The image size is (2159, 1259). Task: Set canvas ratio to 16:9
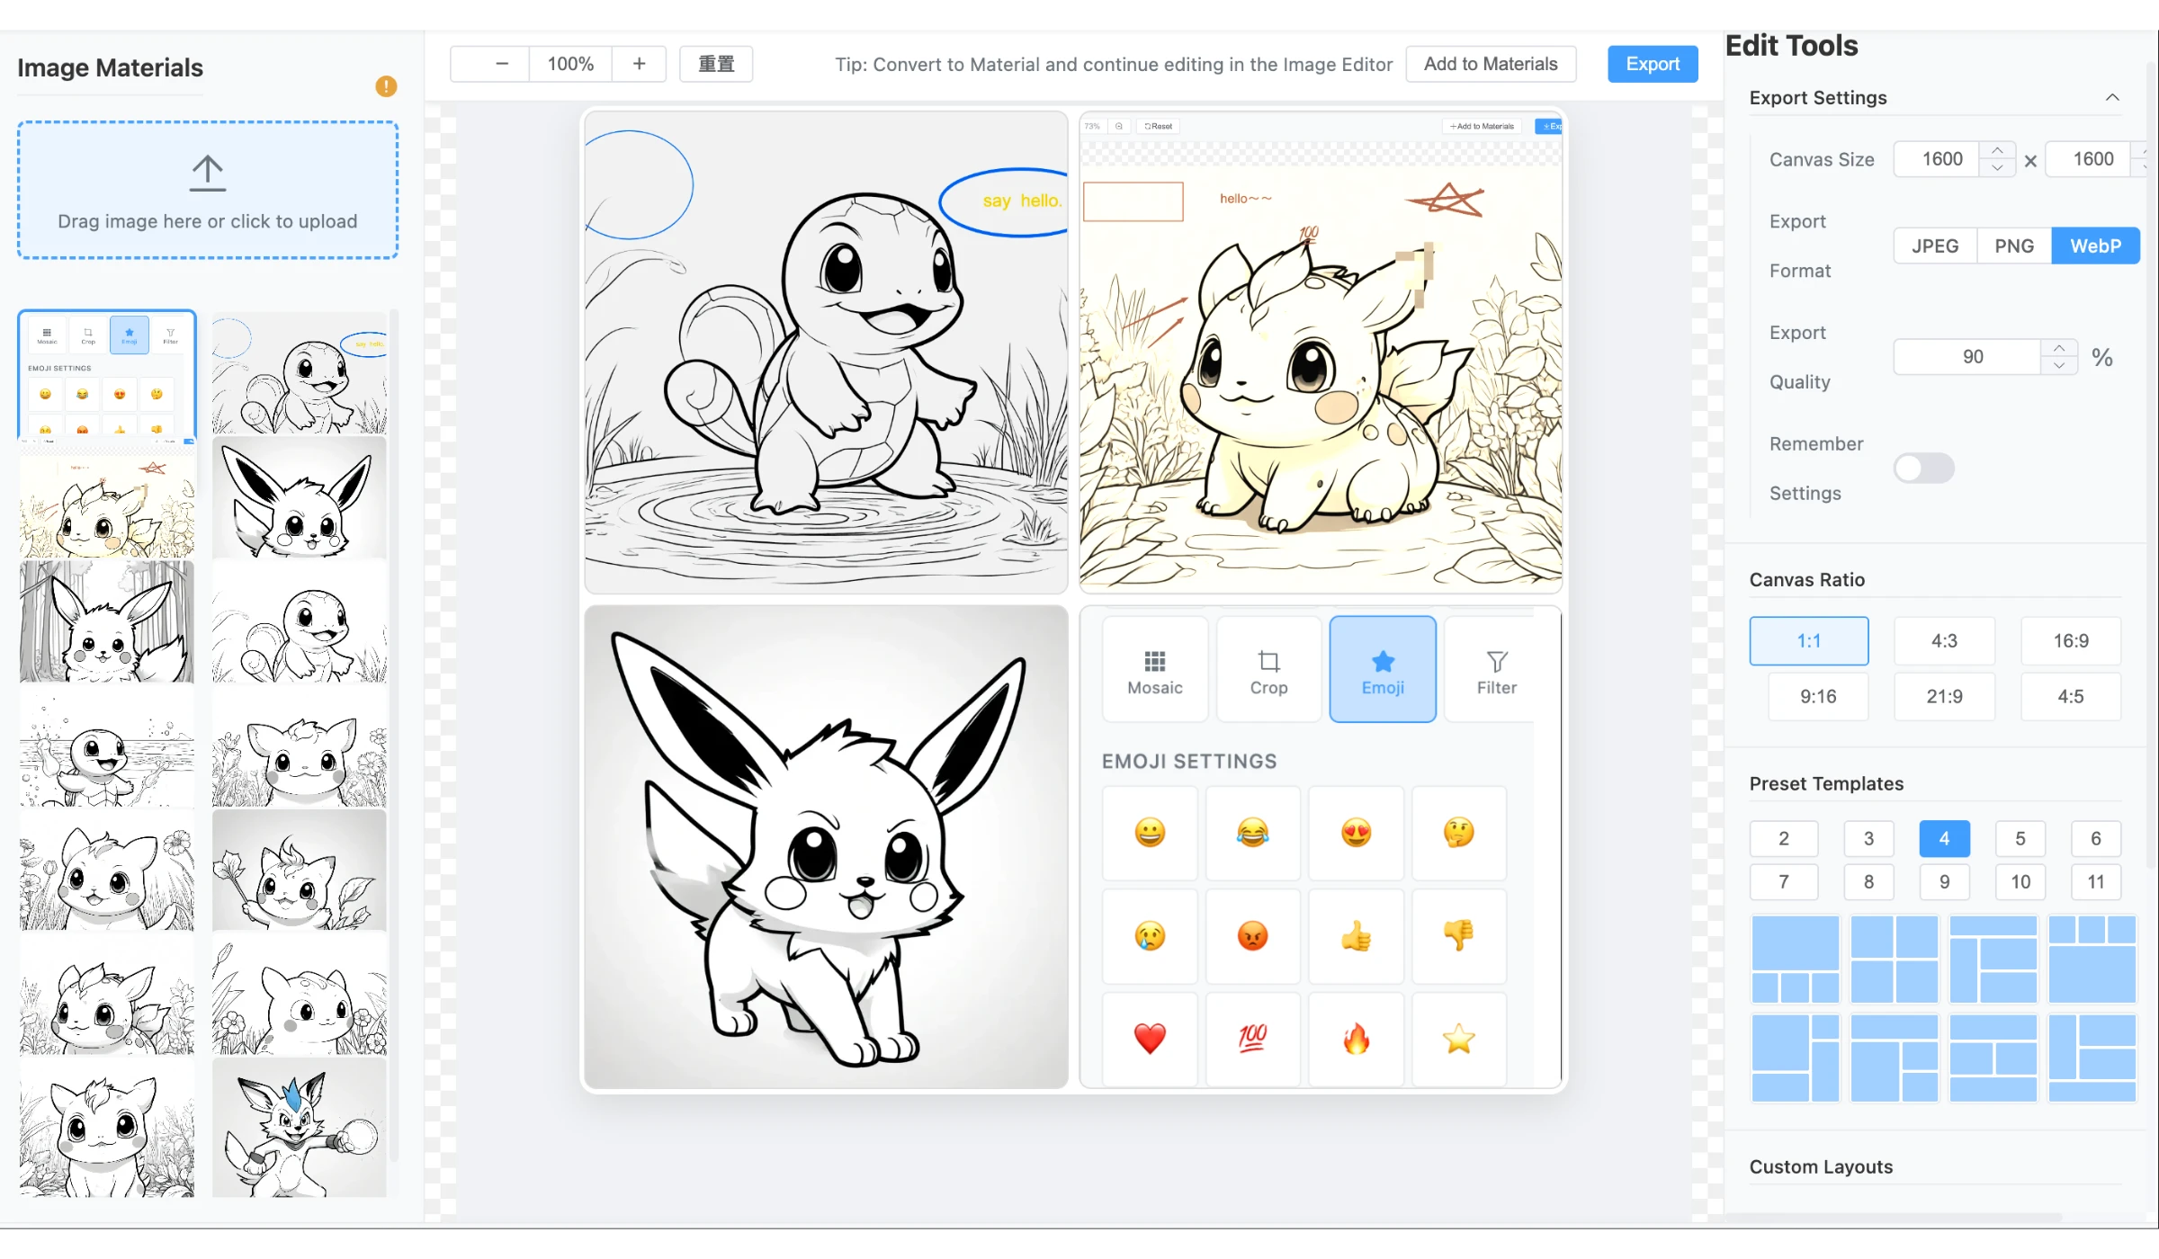(x=2071, y=641)
